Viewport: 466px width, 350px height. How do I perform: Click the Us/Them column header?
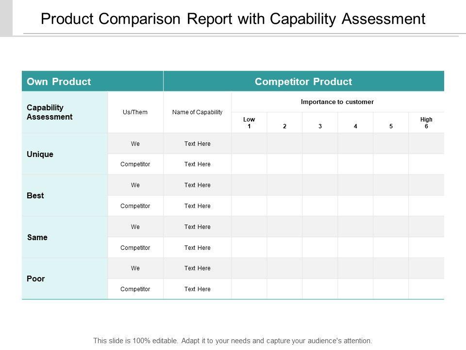point(135,112)
